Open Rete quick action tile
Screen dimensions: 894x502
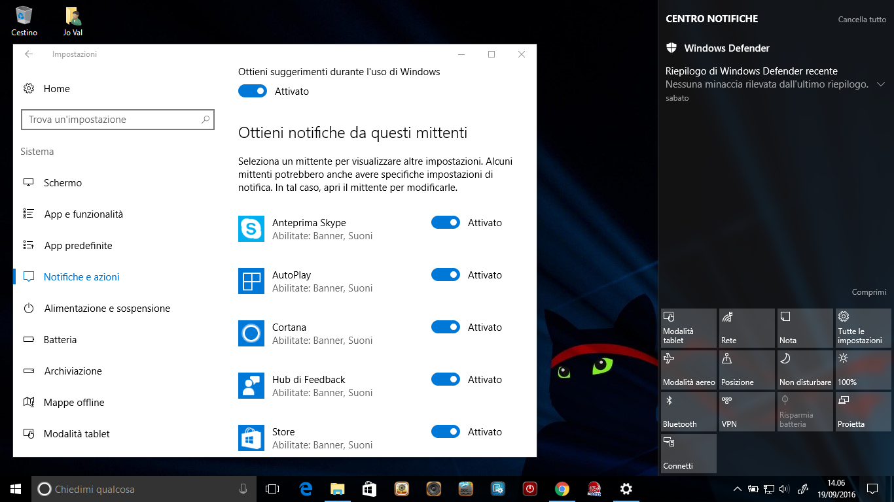click(747, 328)
